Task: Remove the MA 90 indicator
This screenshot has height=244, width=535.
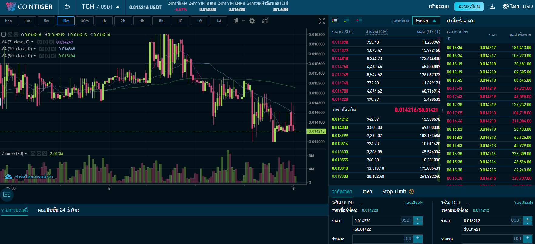Action: tap(53, 56)
